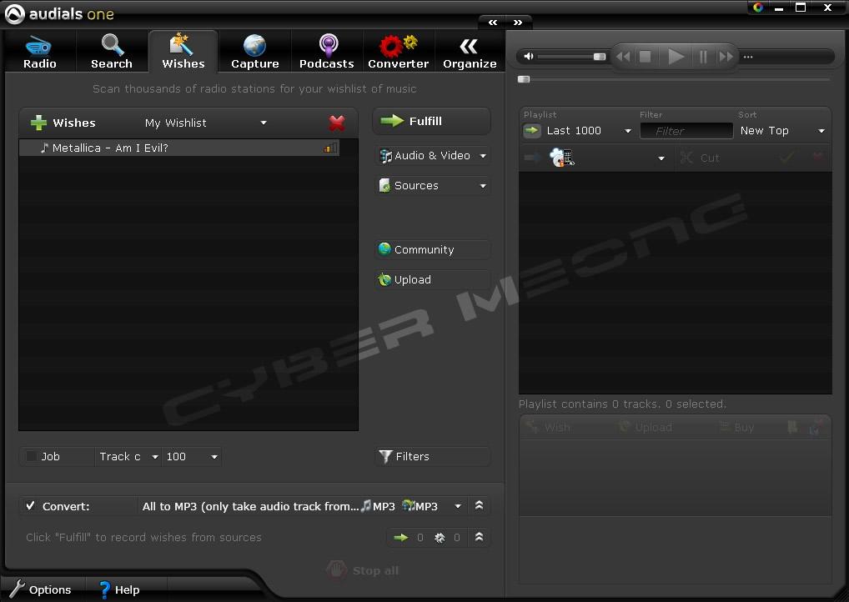The image size is (849, 602).
Task: Click the green arrow counter icon
Action: tap(400, 538)
